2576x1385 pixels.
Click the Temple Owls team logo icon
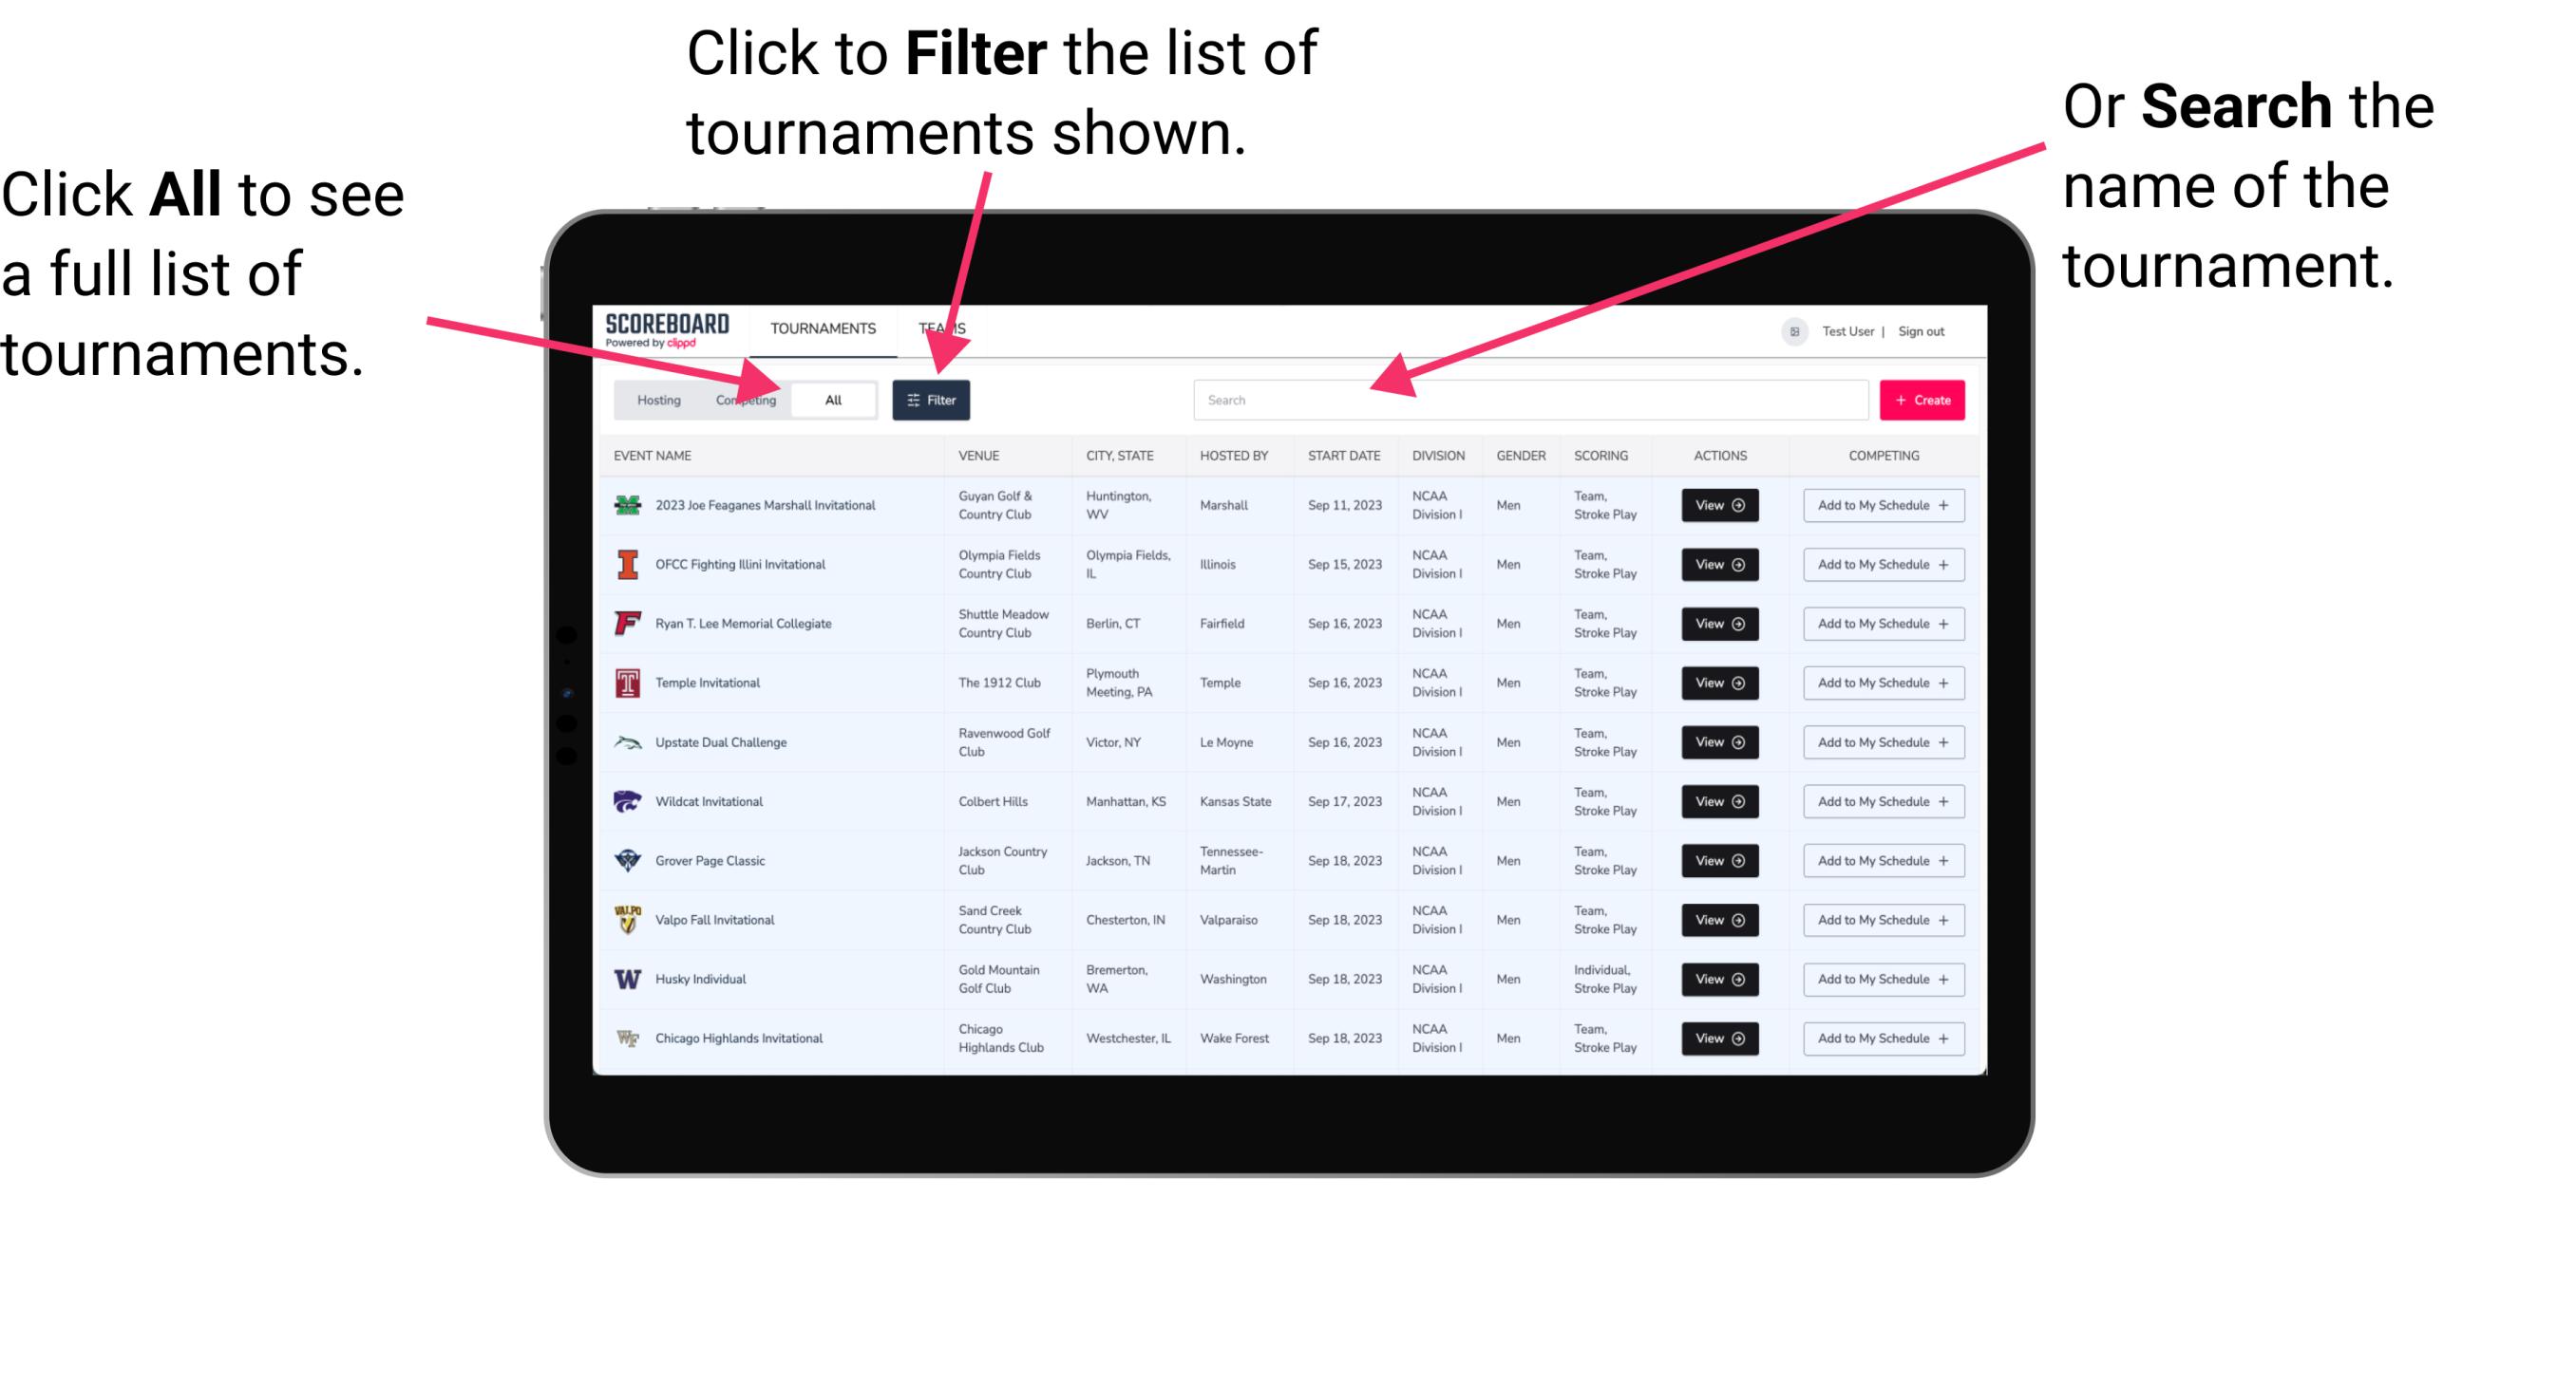[626, 683]
